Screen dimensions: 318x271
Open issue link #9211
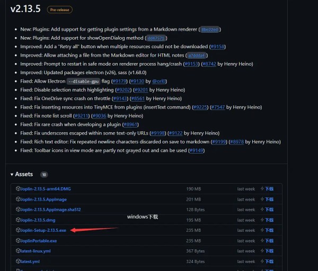point(81,116)
